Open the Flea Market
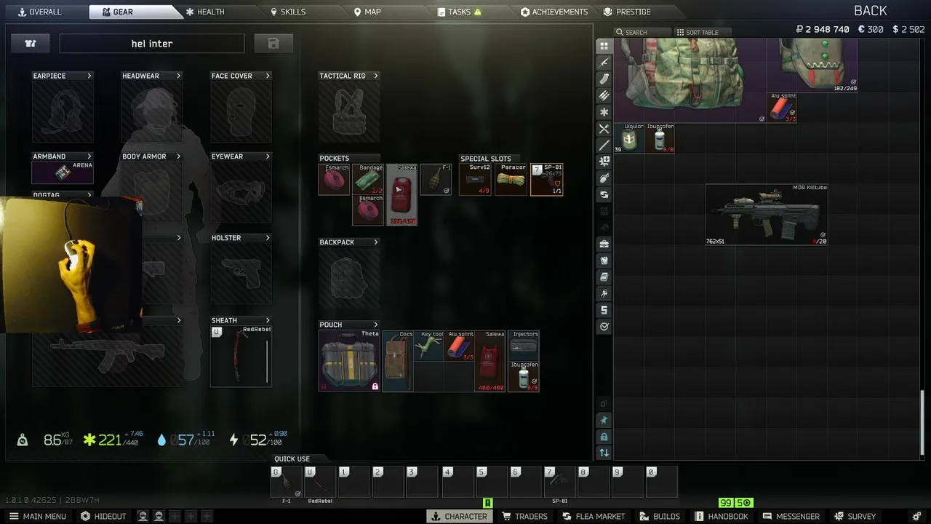 pos(594,516)
